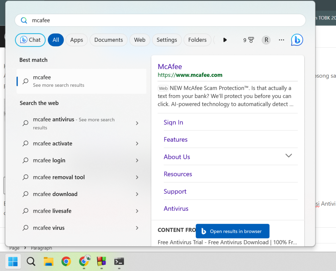The width and height of the screenshot is (336, 271).
Task: Open the Support link
Action: tap(175, 191)
